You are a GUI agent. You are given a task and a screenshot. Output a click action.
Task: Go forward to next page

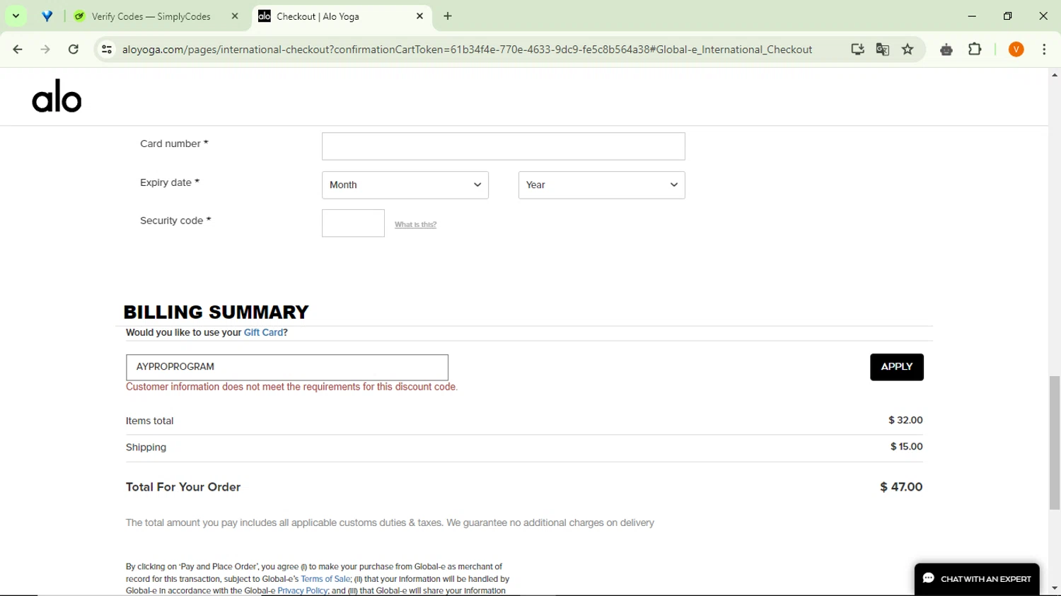click(x=45, y=49)
